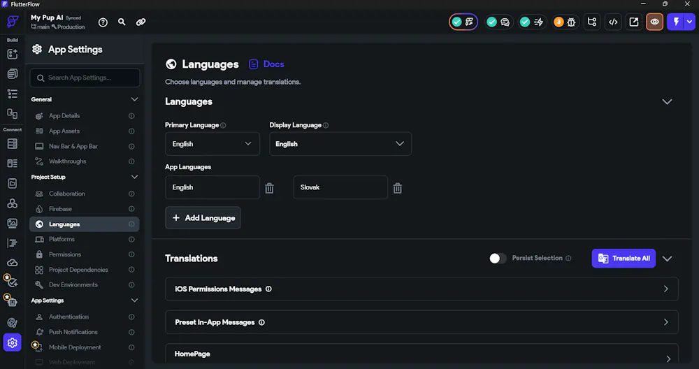Click the eye preview button
This screenshot has height=369, width=699.
654,22
